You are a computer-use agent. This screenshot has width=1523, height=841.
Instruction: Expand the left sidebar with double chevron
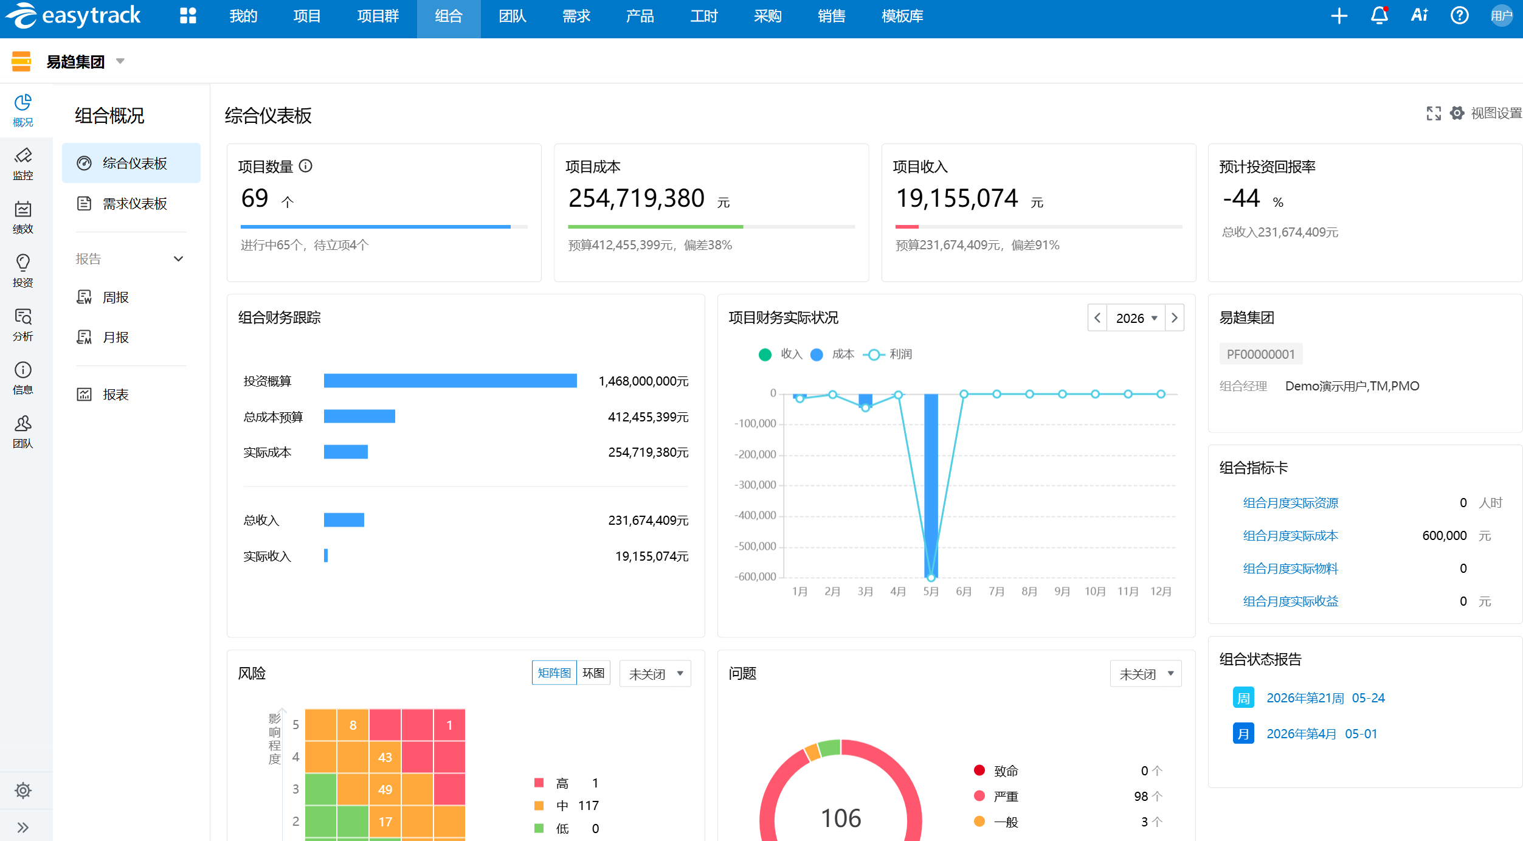coord(23,827)
